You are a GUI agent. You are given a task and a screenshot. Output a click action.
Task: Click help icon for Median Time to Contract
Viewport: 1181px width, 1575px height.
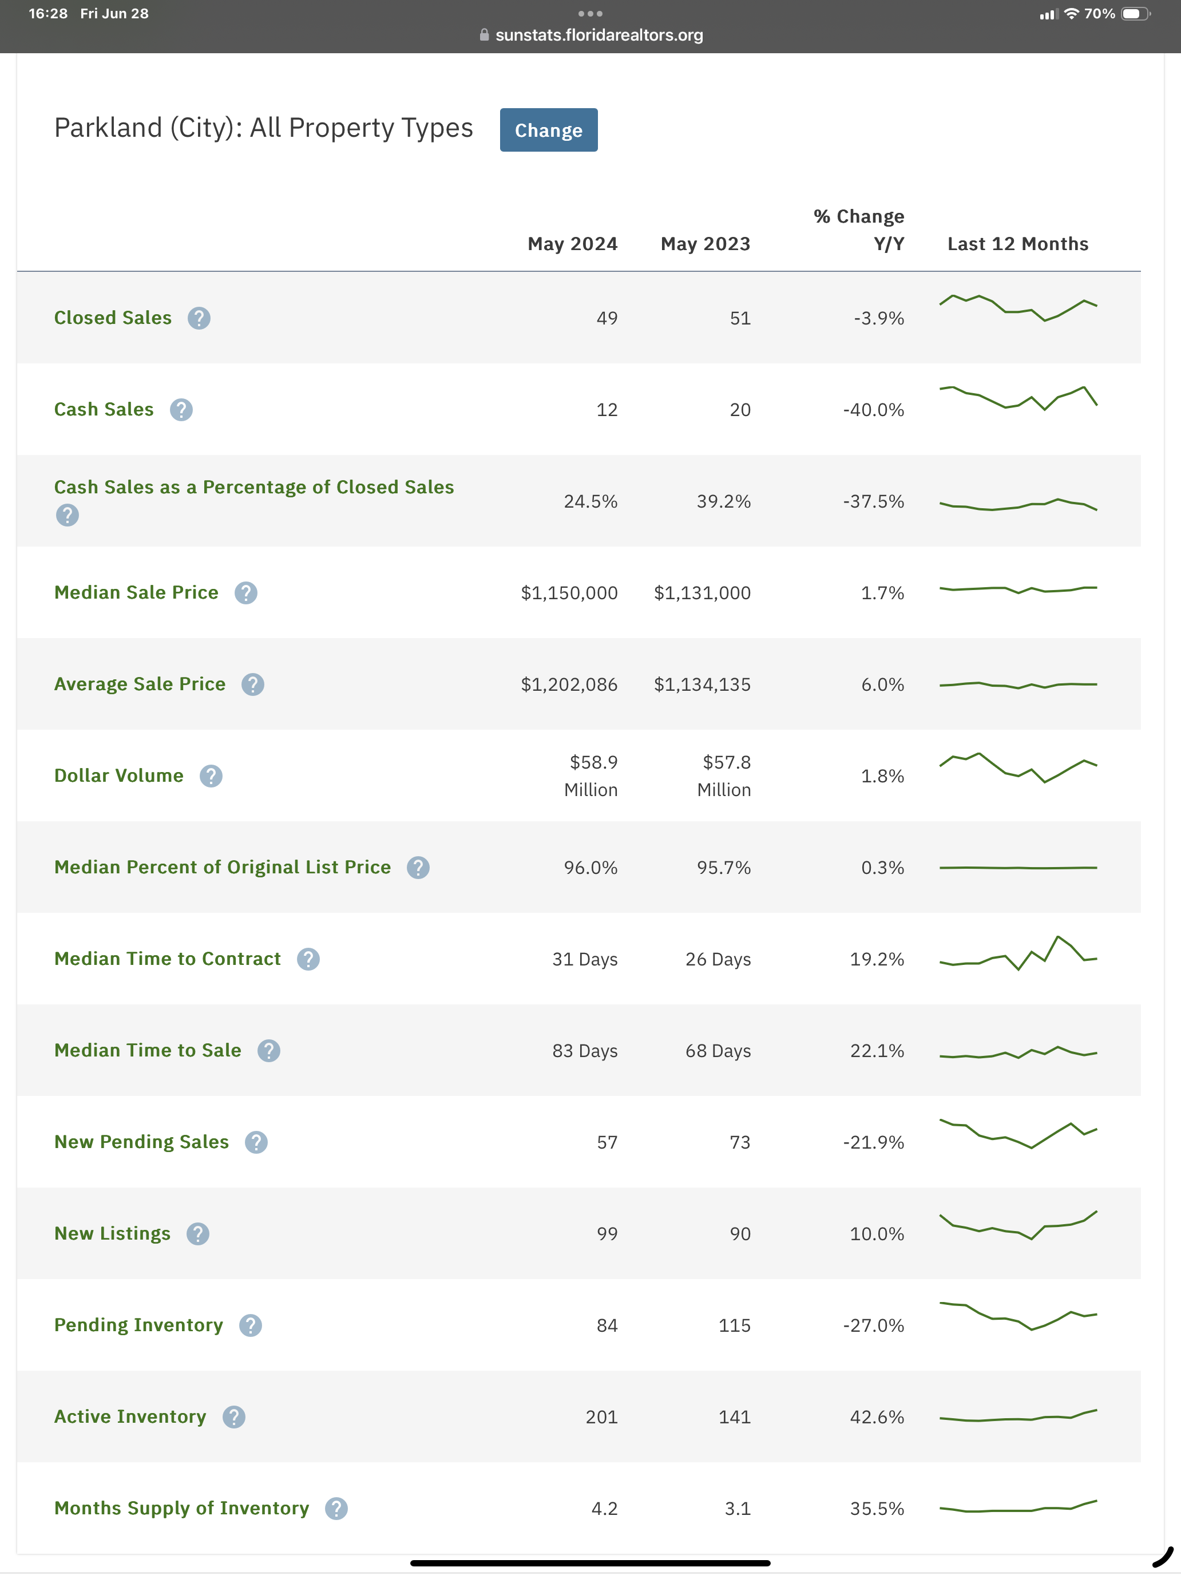307,959
